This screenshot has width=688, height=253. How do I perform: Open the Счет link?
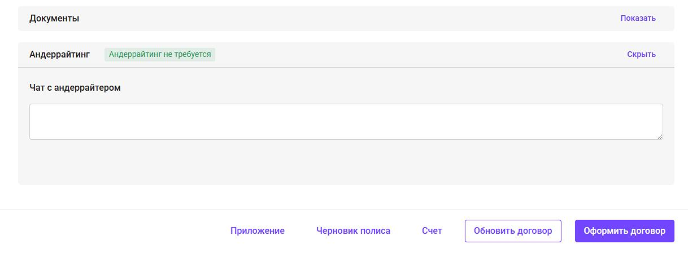click(x=432, y=230)
